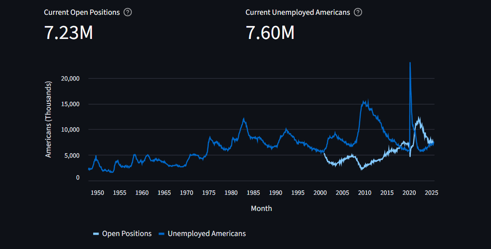Click the Unemployed Americans legend color swatch
The image size is (491, 249).
click(161, 234)
